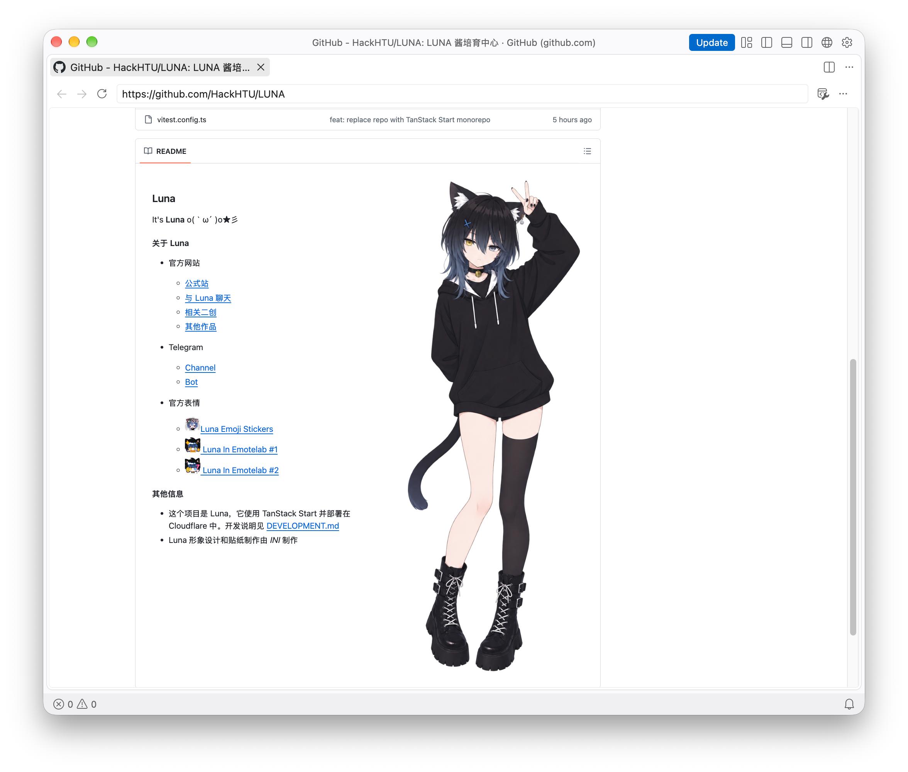Reload the page with the refresh icon

coord(102,94)
